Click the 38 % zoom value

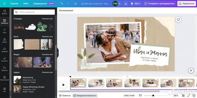[176, 96]
